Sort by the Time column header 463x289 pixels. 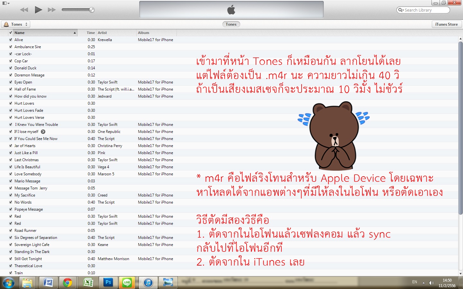[87, 33]
